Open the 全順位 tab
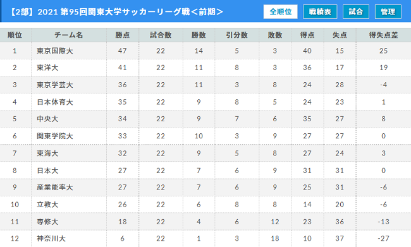 click(281, 11)
